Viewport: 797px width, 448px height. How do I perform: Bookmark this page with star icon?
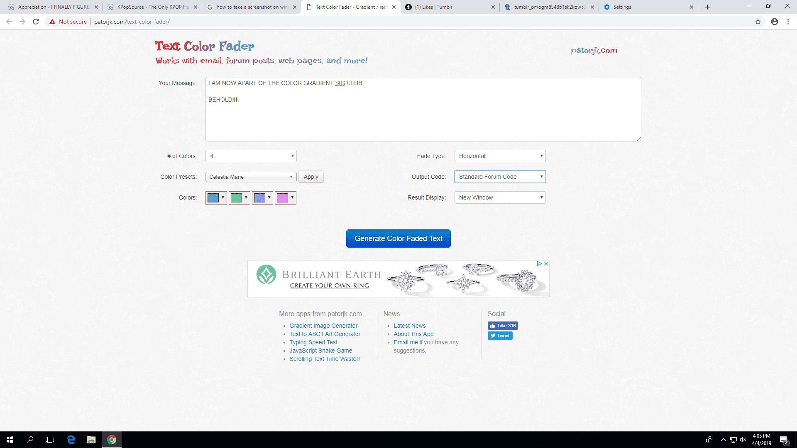pyautogui.click(x=758, y=22)
